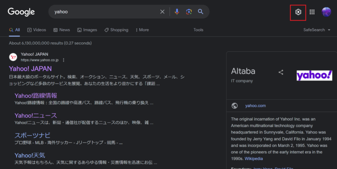Screen dimensions: 337x169
Task: Open the yahoo.com link in knowledge panel
Action: click(x=255, y=106)
